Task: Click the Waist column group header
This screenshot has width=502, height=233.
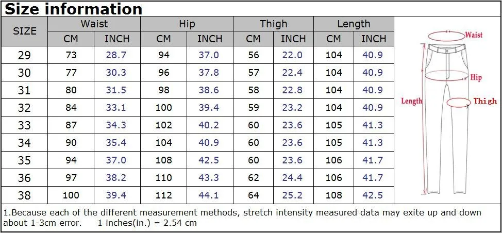Action: [x=94, y=24]
